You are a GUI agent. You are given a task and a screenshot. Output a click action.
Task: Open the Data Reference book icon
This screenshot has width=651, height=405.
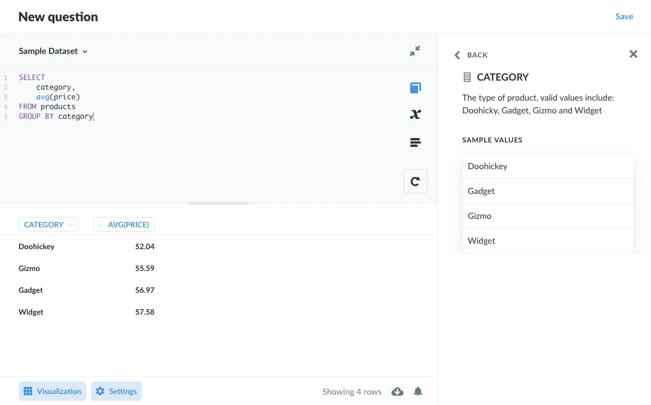(416, 87)
